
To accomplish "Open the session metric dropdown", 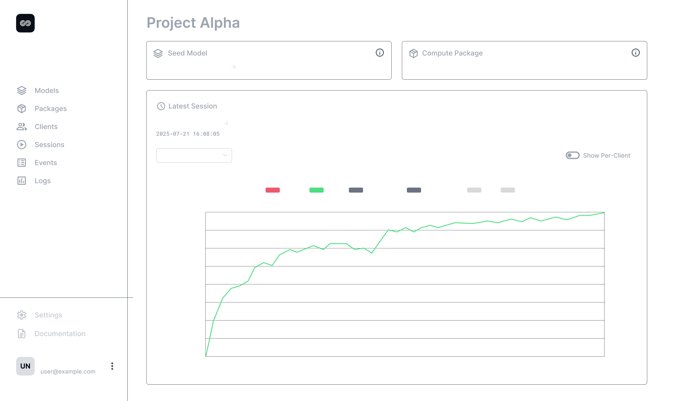I will (x=194, y=155).
